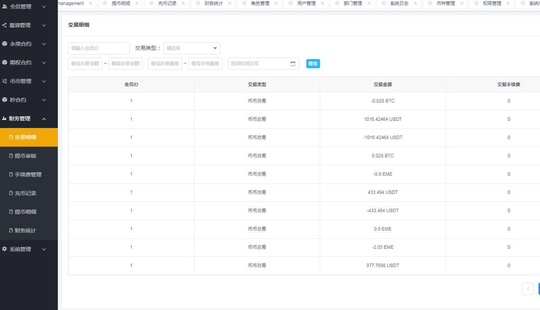
Task: Expand the 期权合约 chevron
Action: 44,63
